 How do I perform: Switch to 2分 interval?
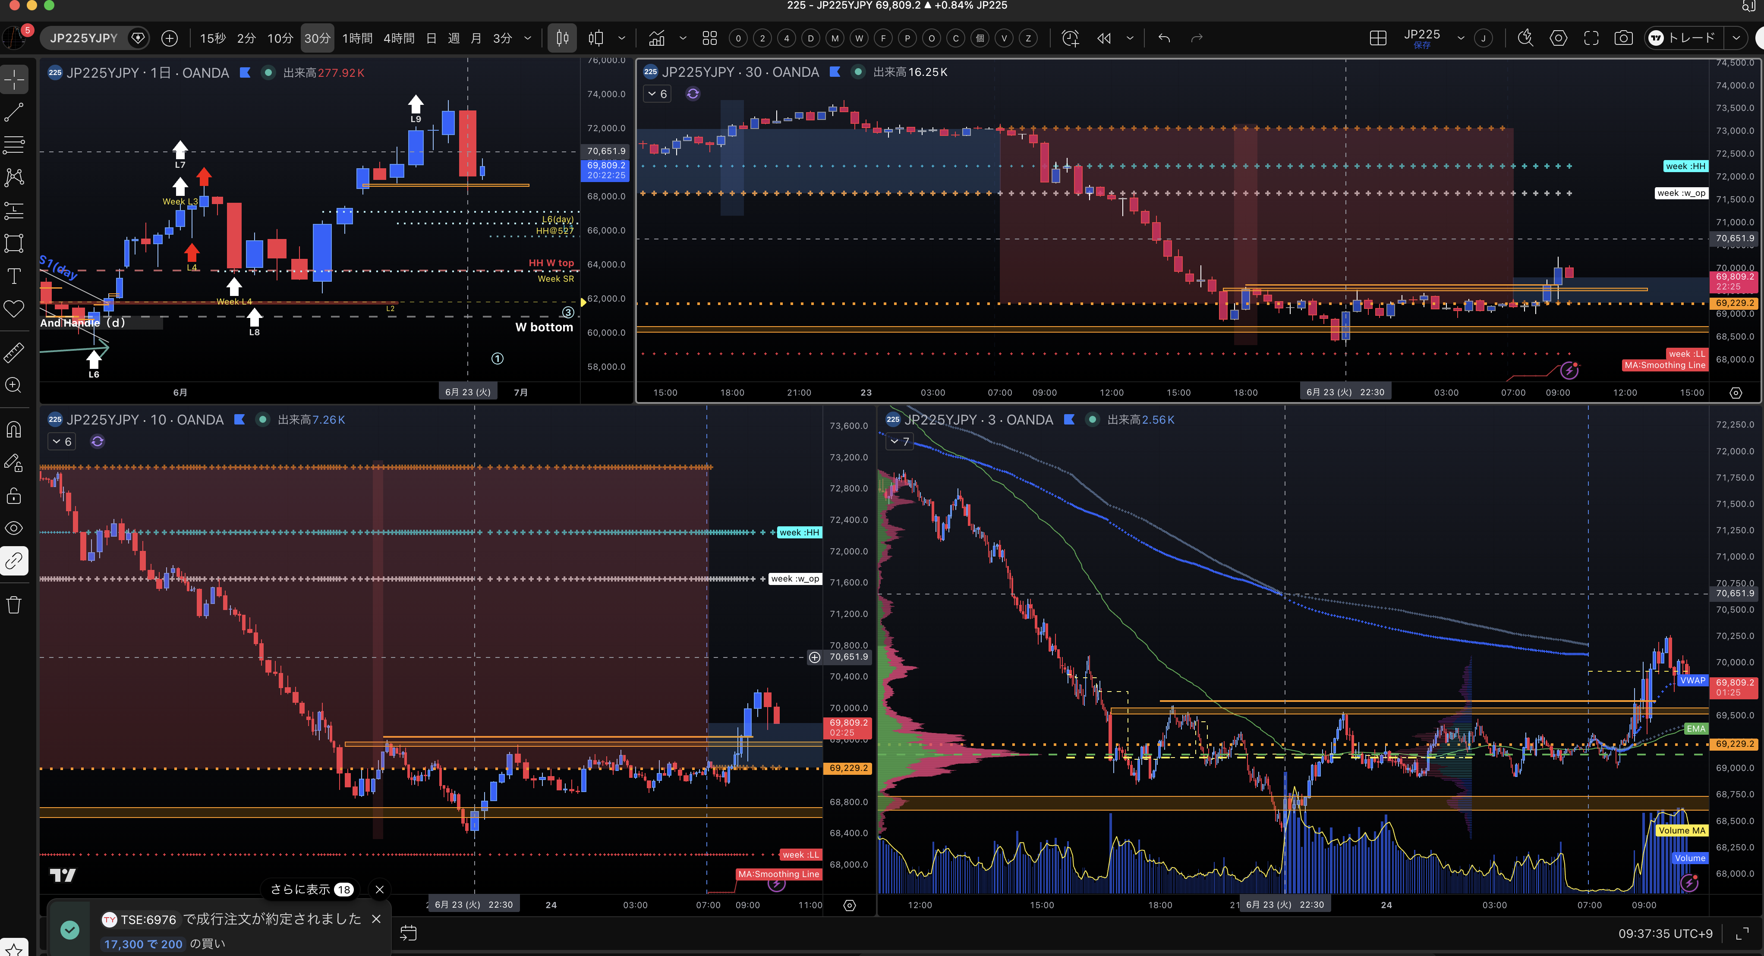[x=246, y=38]
